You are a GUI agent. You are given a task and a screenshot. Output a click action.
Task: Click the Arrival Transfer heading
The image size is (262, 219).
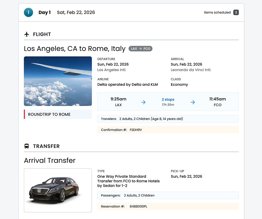[50, 160]
